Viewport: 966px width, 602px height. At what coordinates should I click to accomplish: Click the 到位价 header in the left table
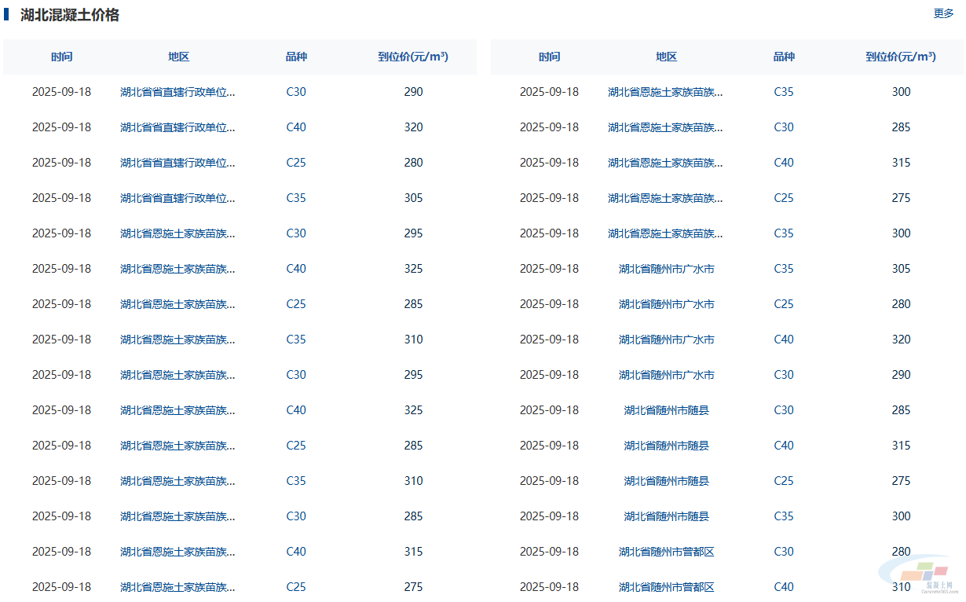click(x=413, y=57)
